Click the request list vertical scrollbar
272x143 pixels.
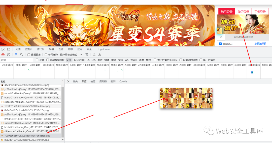tap(63, 112)
